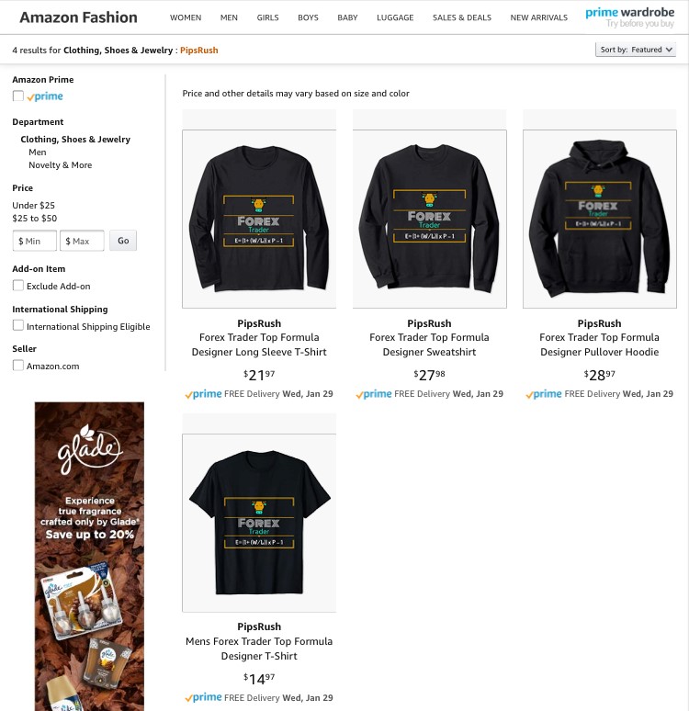
Task: Click the prime logo under Amazon Prime
Action: [x=45, y=96]
